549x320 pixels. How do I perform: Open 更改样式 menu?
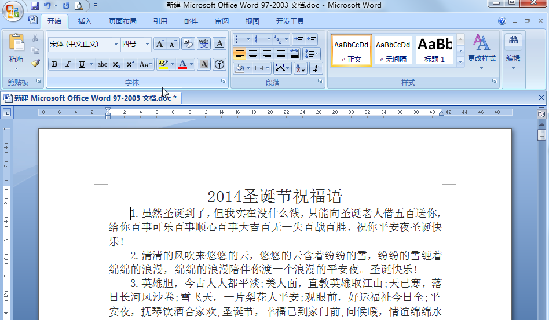point(482,52)
